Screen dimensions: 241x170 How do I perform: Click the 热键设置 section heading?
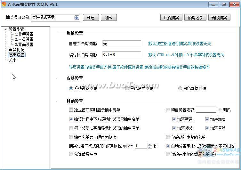pos(75,33)
